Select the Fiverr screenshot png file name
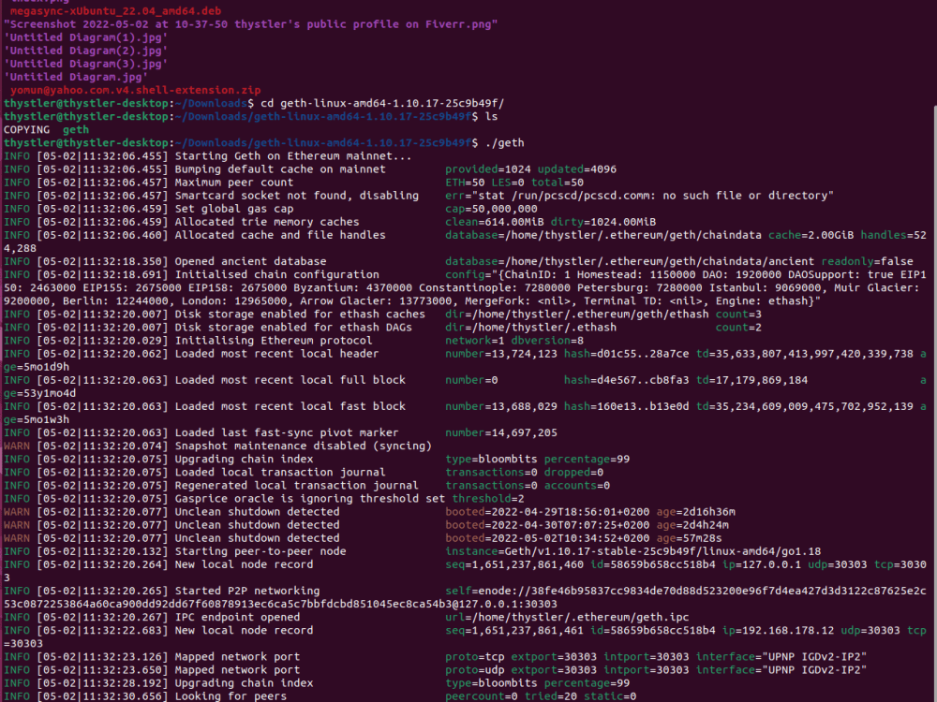The width and height of the screenshot is (937, 702). tap(250, 24)
